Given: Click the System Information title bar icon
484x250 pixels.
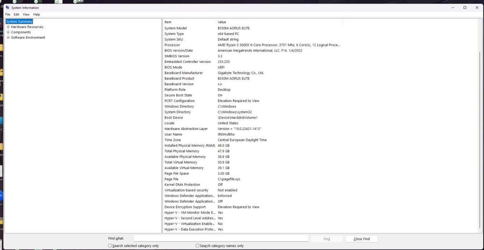Looking at the screenshot, I should (7, 8).
